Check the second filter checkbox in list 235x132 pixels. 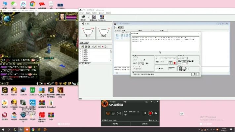(x=81, y=52)
